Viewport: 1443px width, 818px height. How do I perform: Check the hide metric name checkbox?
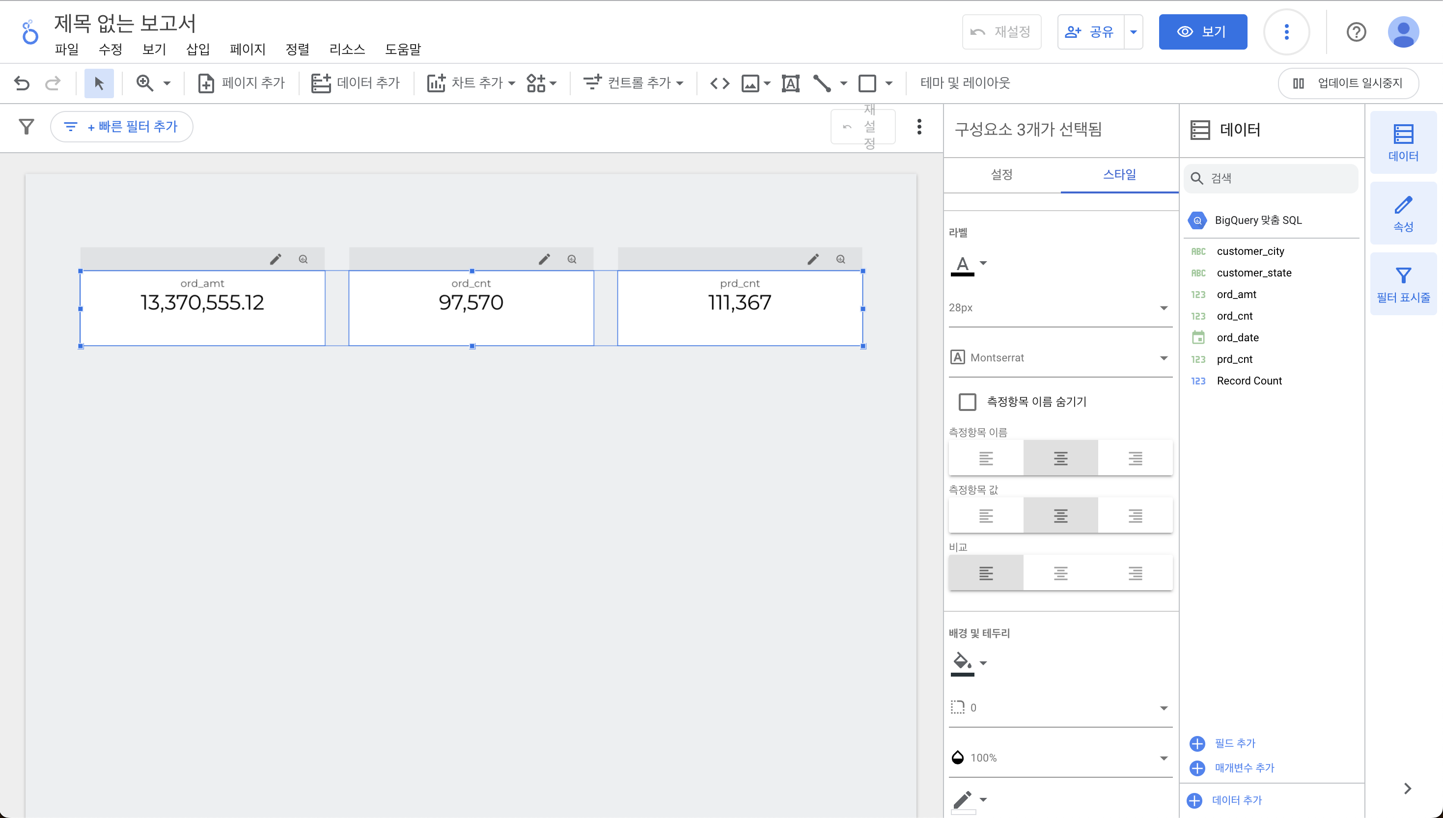pyautogui.click(x=967, y=402)
